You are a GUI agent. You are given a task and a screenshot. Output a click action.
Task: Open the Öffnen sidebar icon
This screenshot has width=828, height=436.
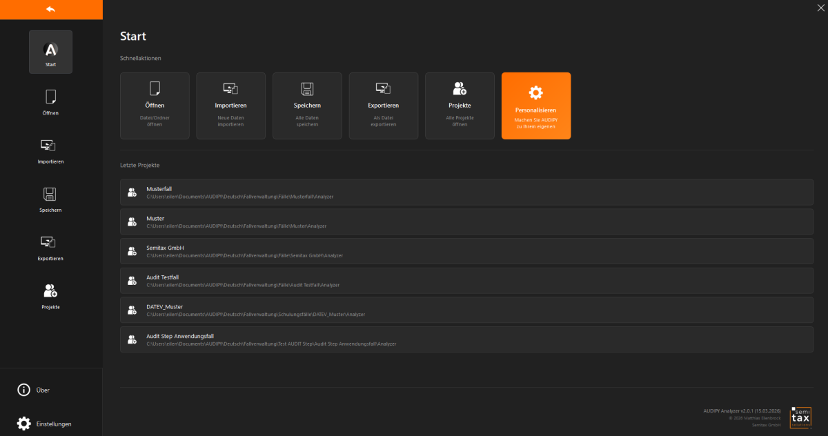point(50,101)
